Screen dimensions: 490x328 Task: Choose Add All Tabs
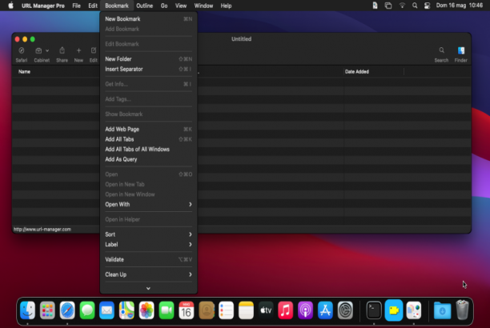[148, 139]
